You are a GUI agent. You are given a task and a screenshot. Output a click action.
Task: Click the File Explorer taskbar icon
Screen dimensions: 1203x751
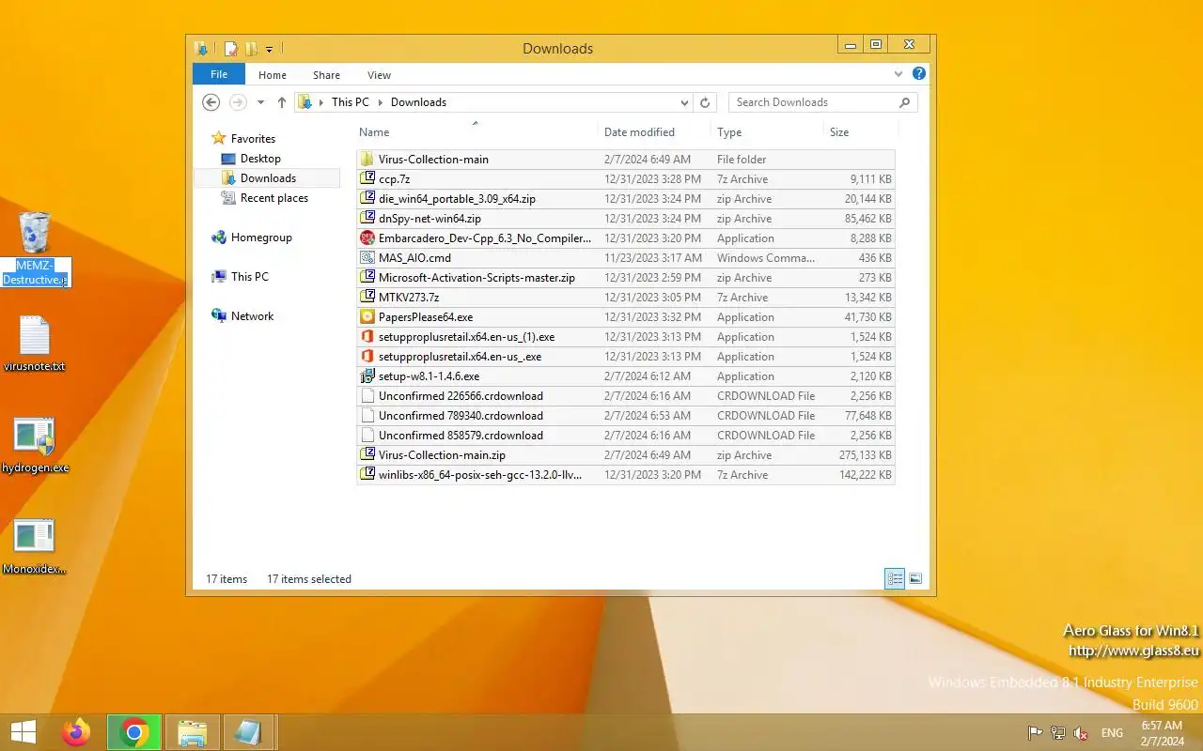click(193, 732)
